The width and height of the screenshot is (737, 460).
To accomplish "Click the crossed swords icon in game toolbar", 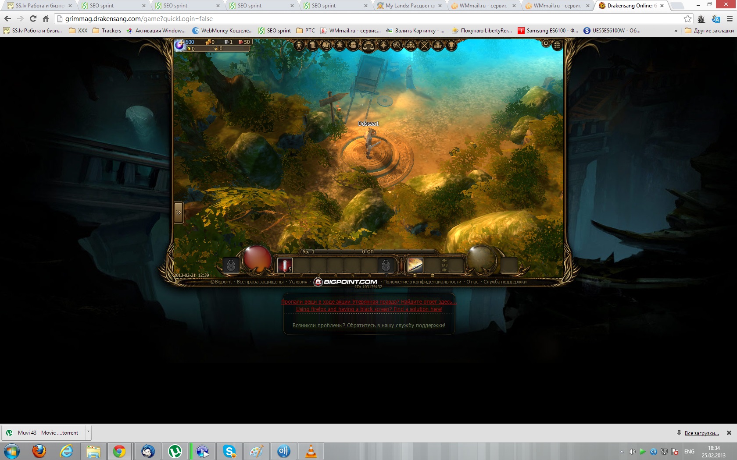I will 424,45.
